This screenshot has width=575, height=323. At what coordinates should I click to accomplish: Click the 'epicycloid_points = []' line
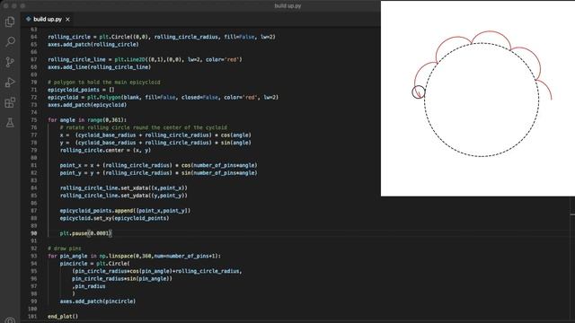(81, 90)
